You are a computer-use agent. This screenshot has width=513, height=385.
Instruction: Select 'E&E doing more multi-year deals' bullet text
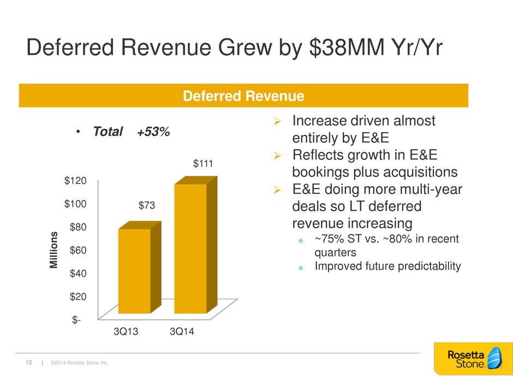point(377,206)
